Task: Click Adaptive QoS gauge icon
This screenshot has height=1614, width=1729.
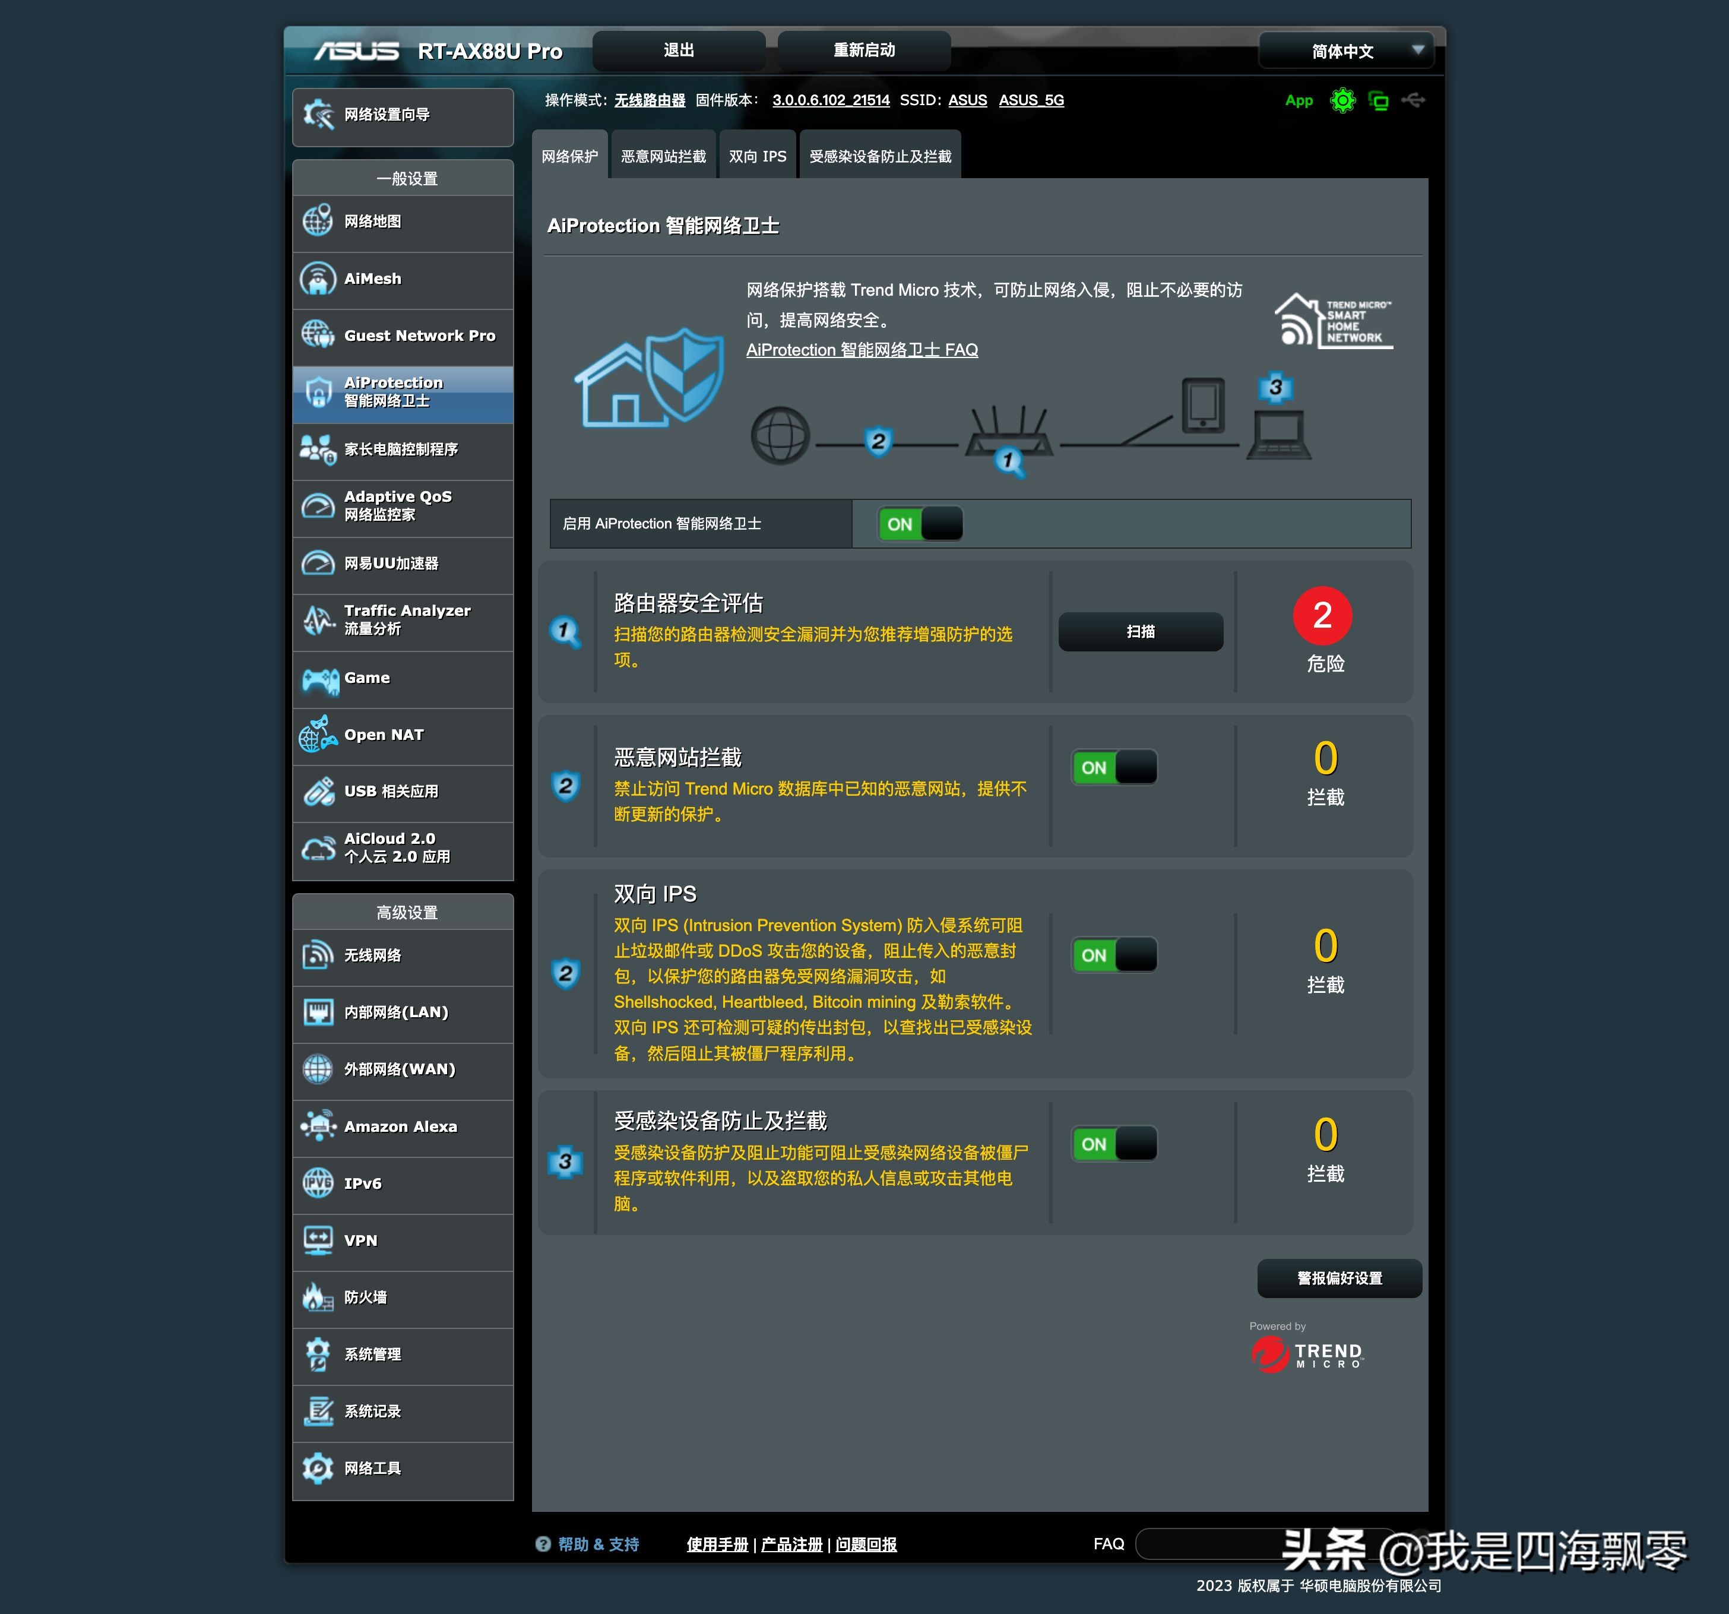Action: [318, 506]
